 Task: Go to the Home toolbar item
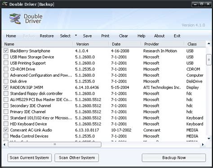[x=11, y=36]
